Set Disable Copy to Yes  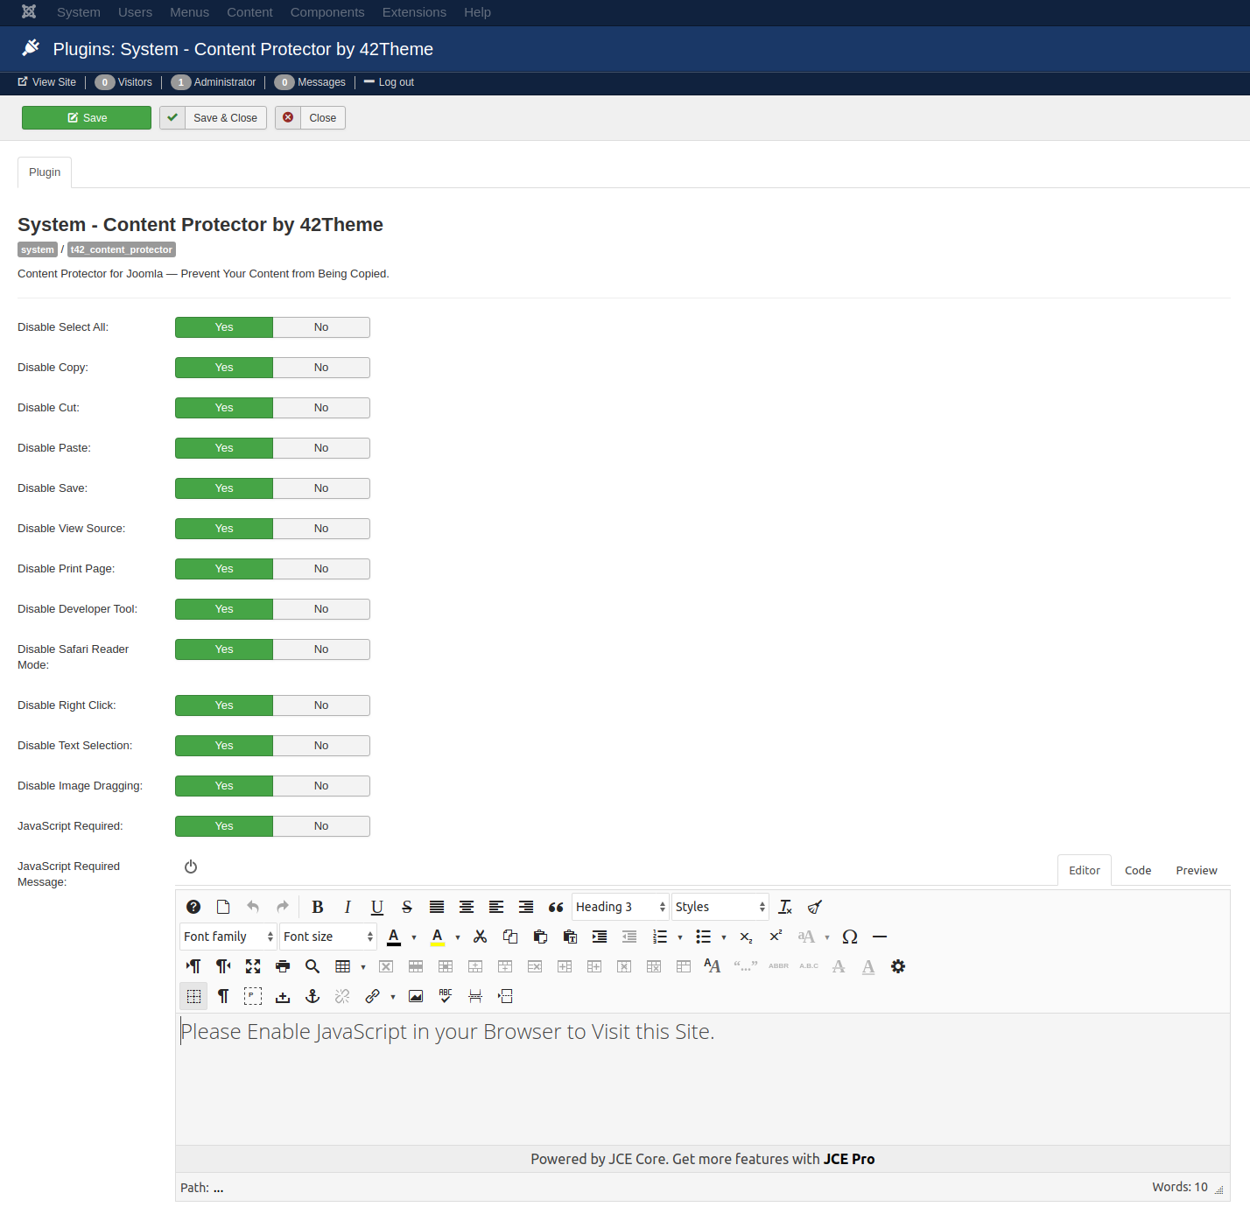click(x=224, y=368)
